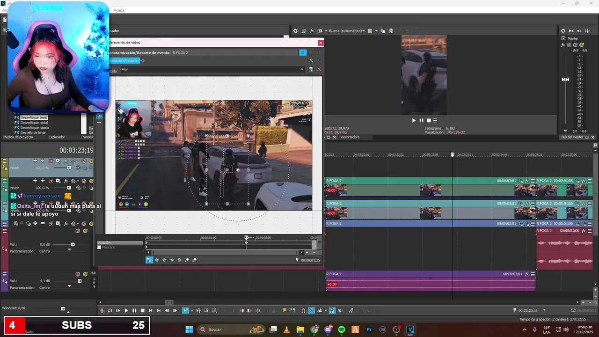
Task: Open Master FX chain
Action: (563, 45)
